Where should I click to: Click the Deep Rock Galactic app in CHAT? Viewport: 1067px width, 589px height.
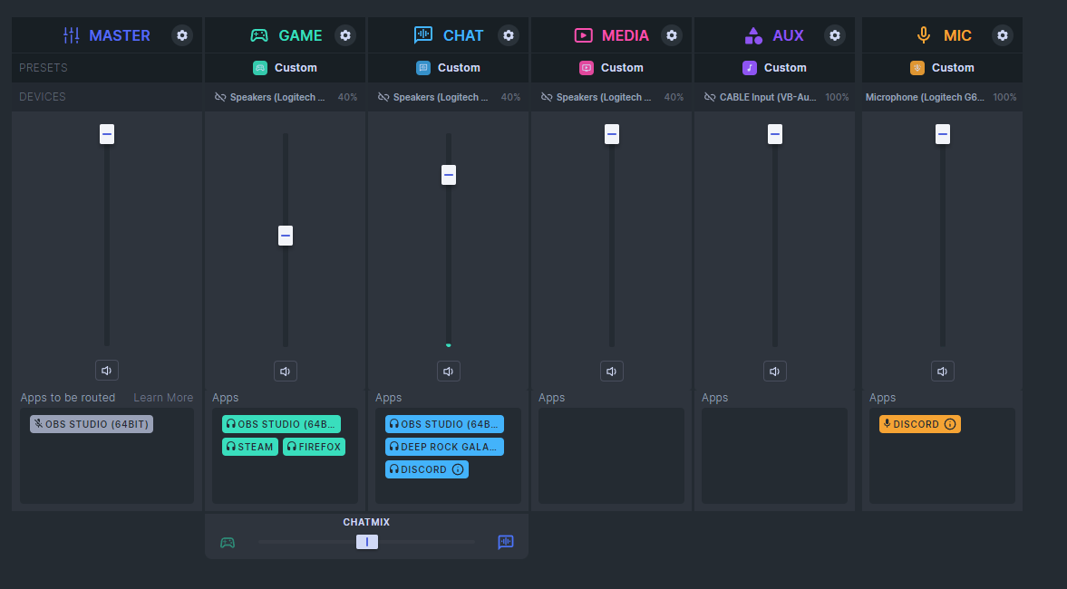click(444, 447)
